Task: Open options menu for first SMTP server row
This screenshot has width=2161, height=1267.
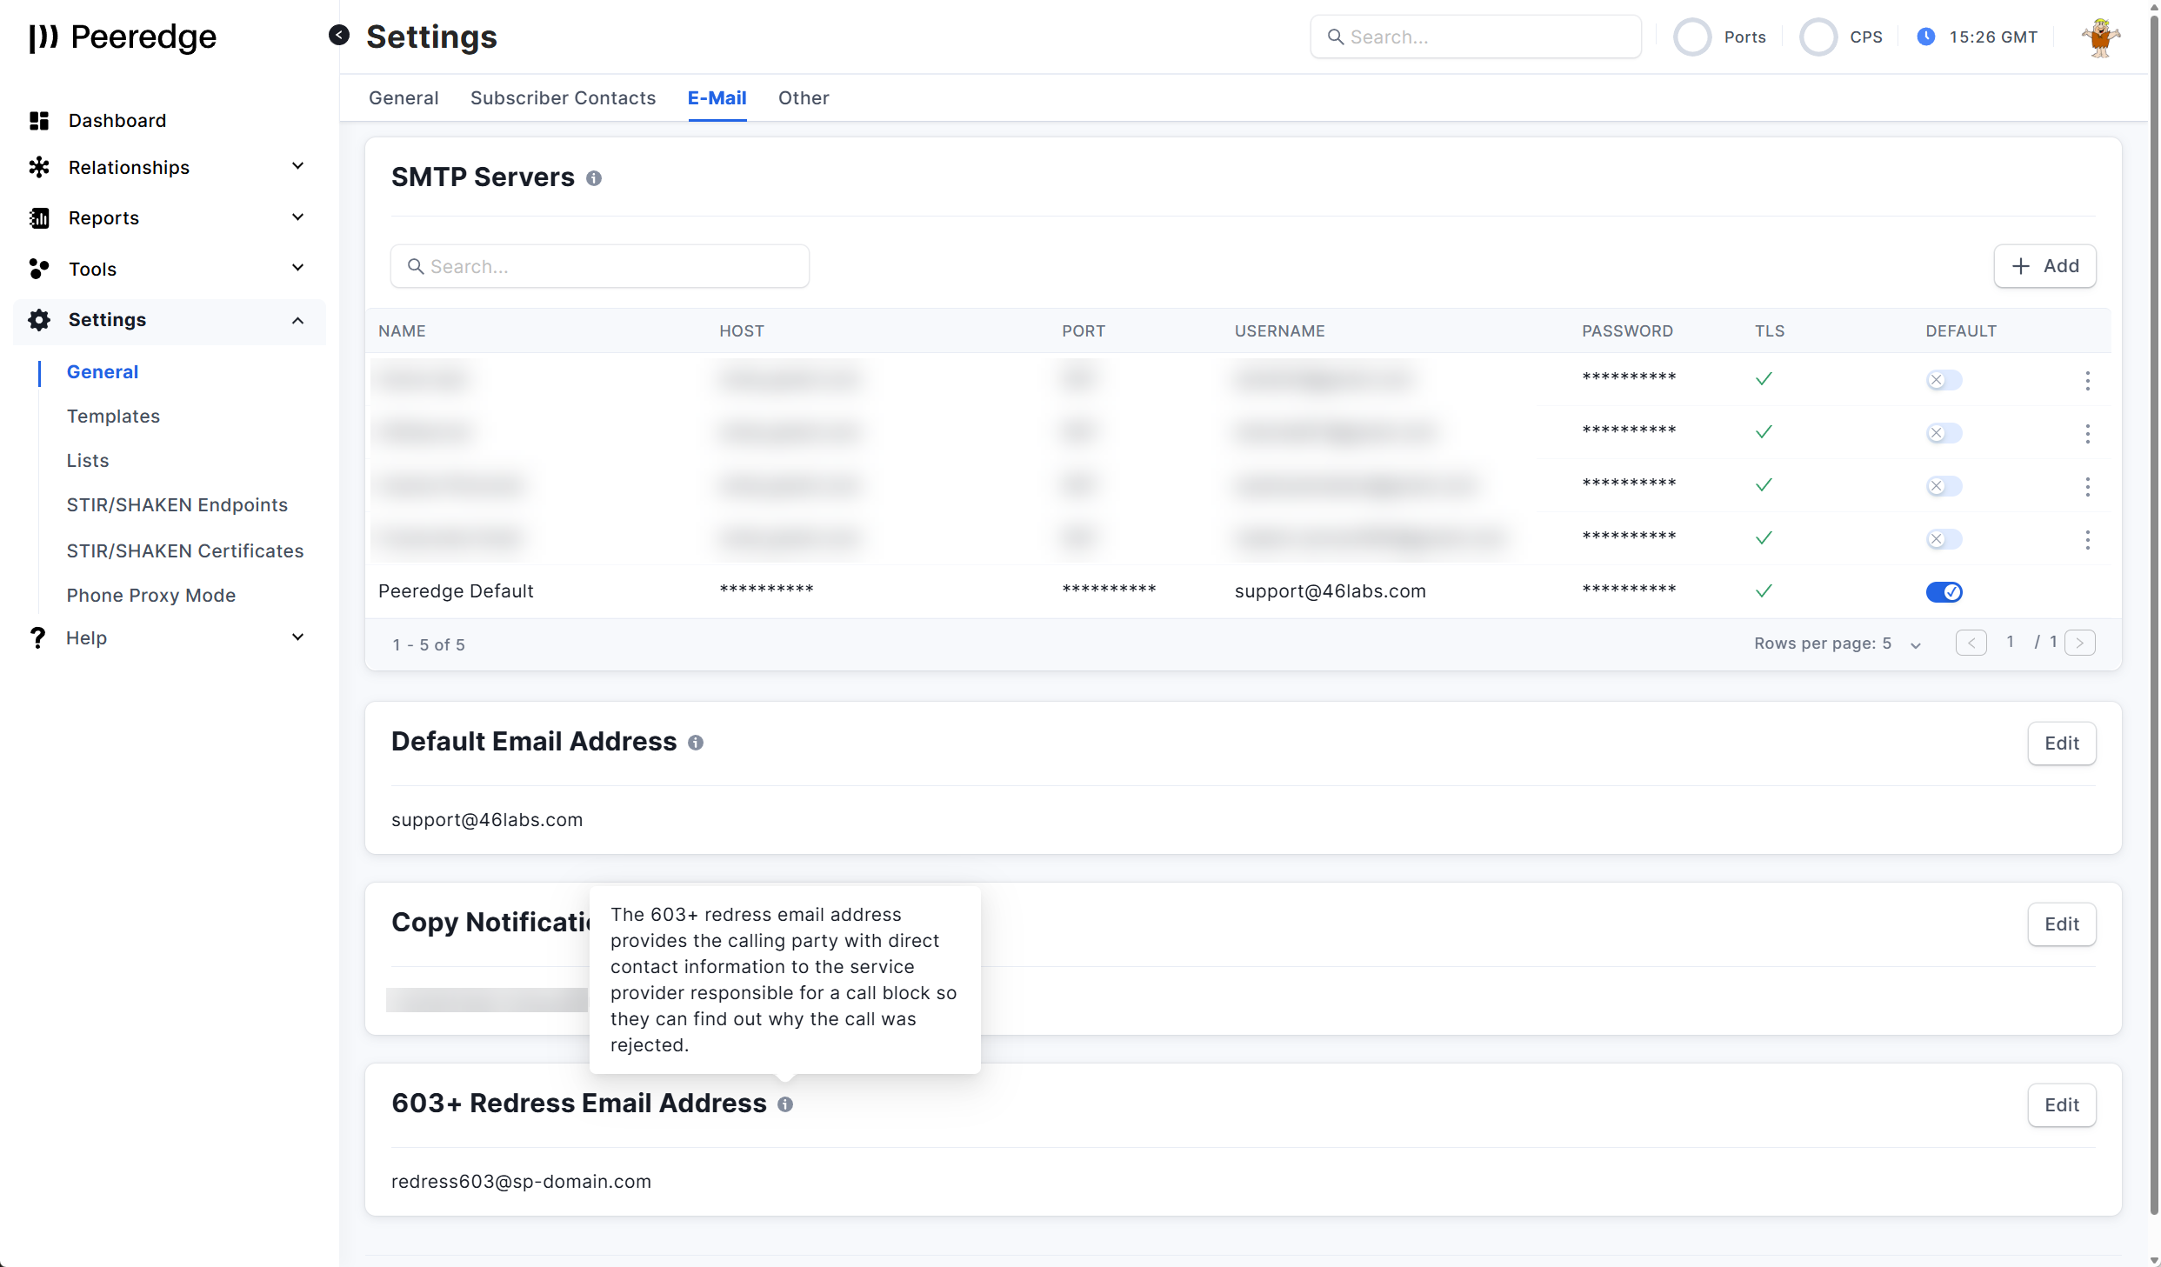Action: click(x=2087, y=380)
